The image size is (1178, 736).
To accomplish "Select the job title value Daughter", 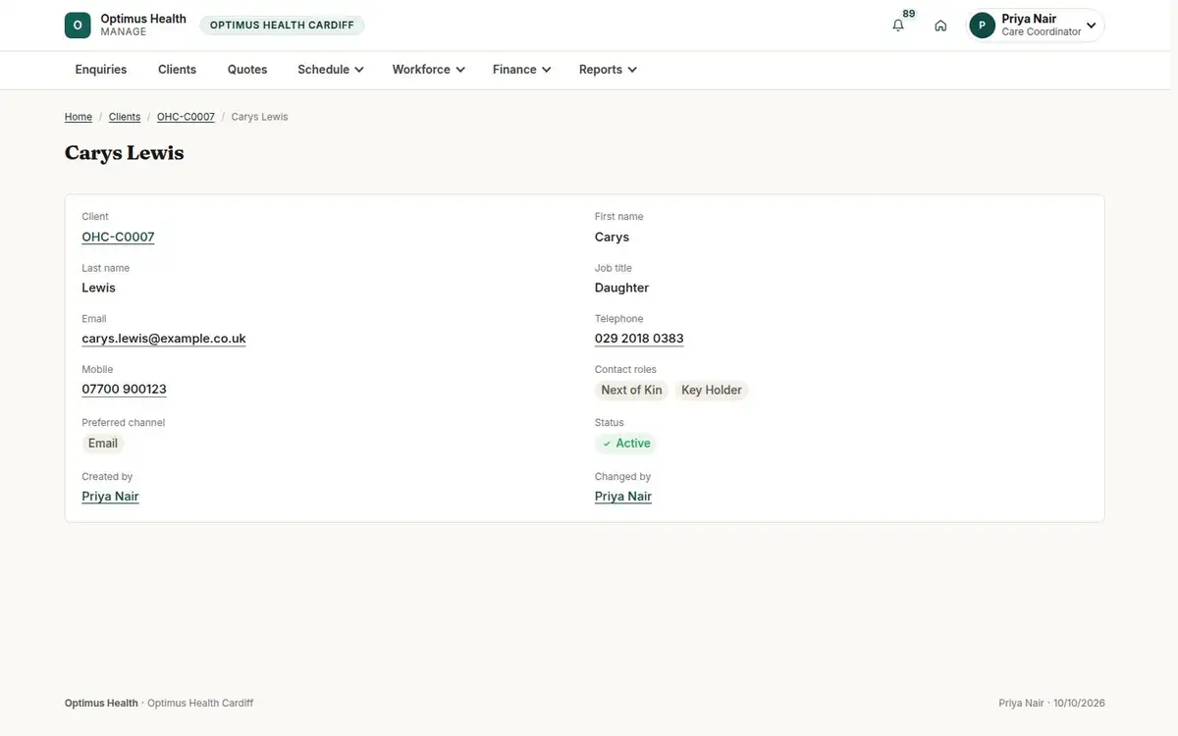I will [x=621, y=288].
